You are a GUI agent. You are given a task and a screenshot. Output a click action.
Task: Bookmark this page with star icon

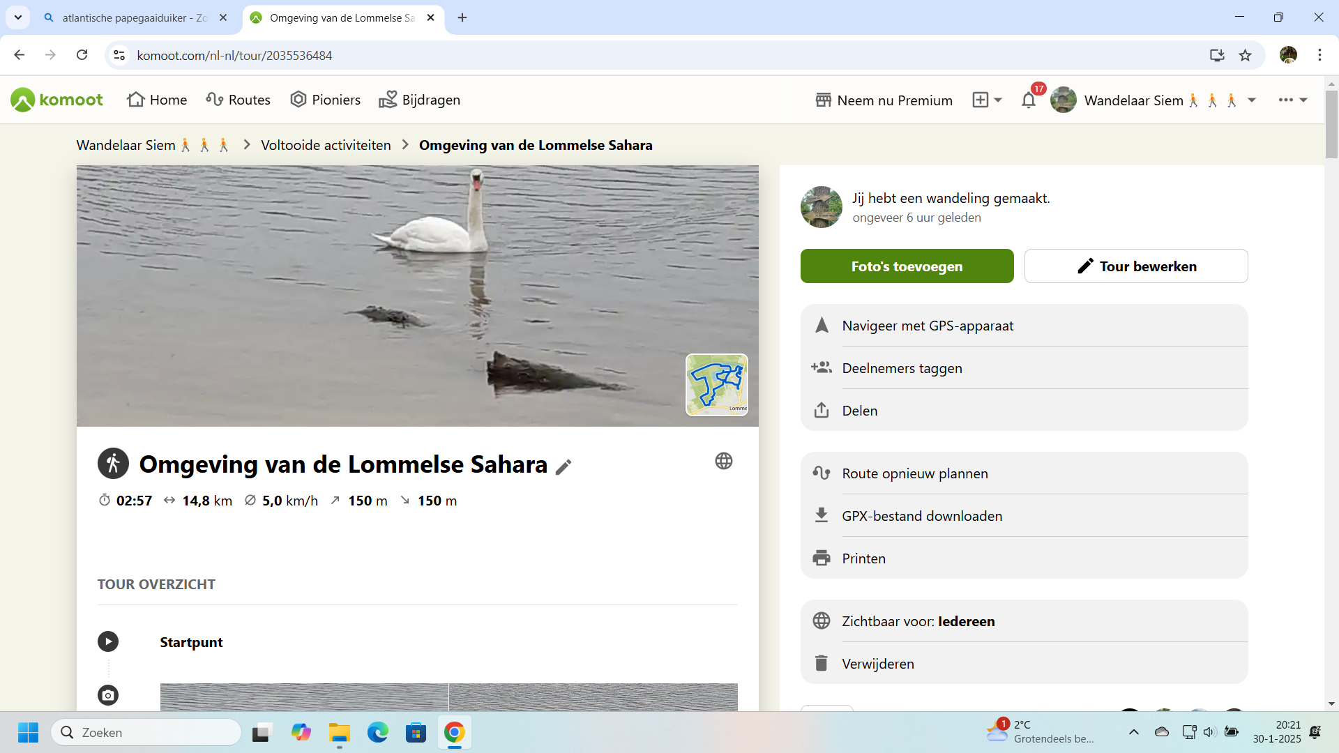(1245, 56)
